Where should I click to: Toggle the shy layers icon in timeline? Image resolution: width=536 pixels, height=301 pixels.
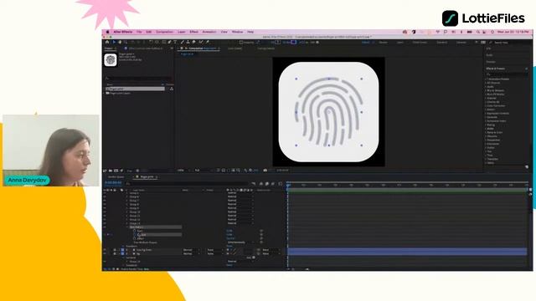click(x=261, y=184)
